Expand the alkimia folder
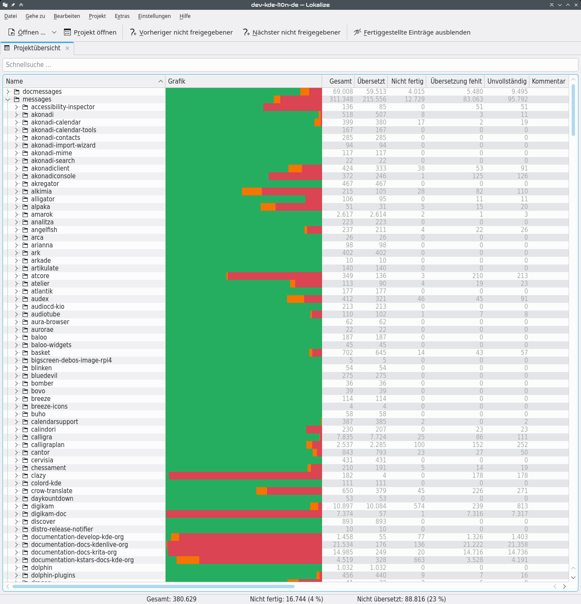 [17, 192]
